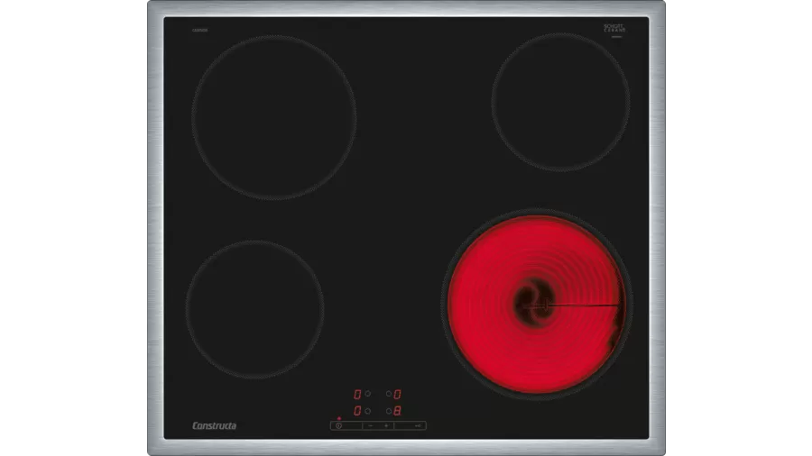Click the small model label top-left of glass

click(x=195, y=27)
